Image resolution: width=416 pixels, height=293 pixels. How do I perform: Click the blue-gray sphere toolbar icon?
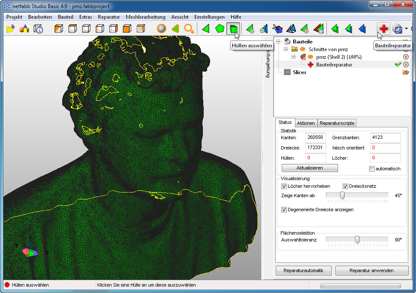pos(397,29)
